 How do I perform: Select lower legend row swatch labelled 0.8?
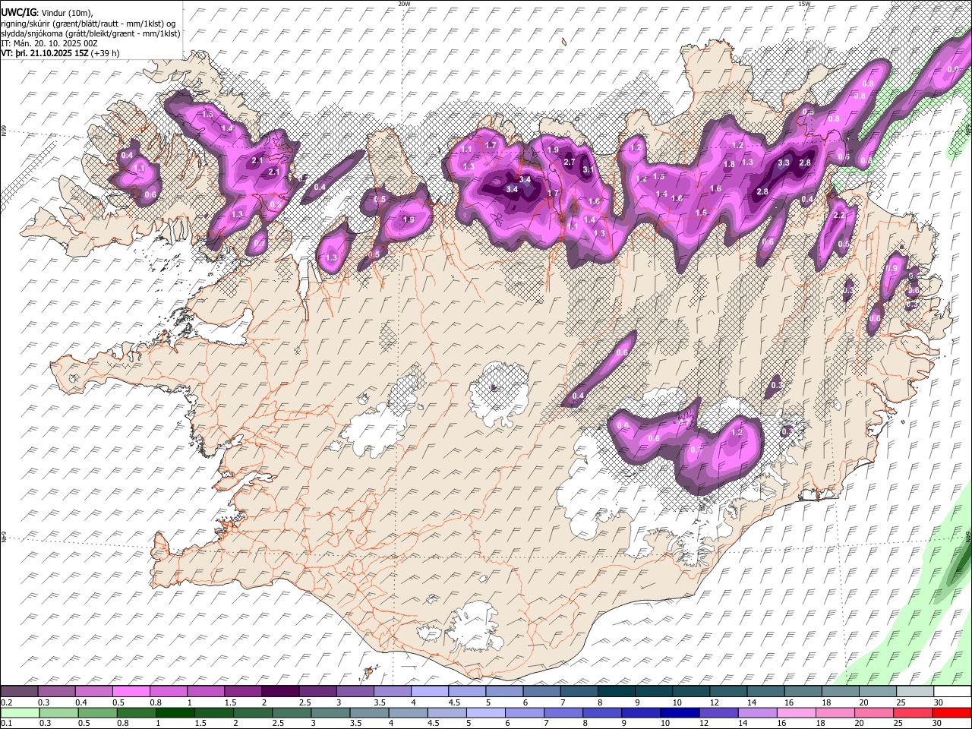coord(137,712)
